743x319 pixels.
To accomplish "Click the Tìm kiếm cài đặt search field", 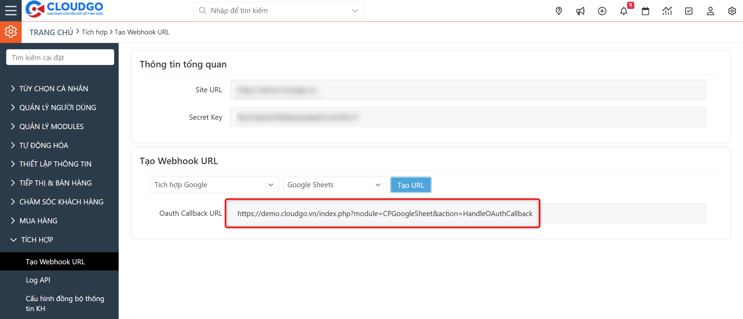I will 60,57.
